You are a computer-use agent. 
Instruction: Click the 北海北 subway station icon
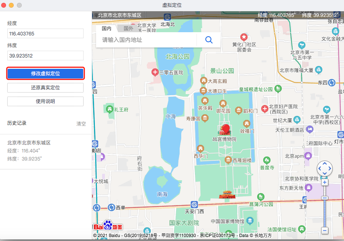[168, 17]
